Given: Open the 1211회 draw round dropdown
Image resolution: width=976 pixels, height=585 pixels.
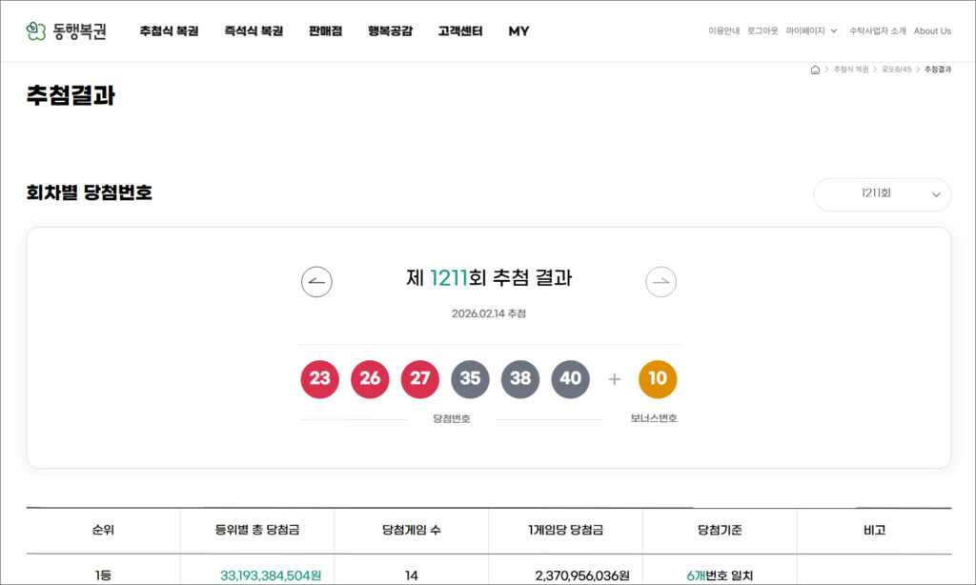Looking at the screenshot, I should [x=882, y=194].
